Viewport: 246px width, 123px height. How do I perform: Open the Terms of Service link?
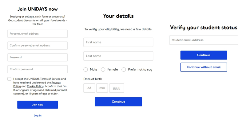[x=50, y=79]
